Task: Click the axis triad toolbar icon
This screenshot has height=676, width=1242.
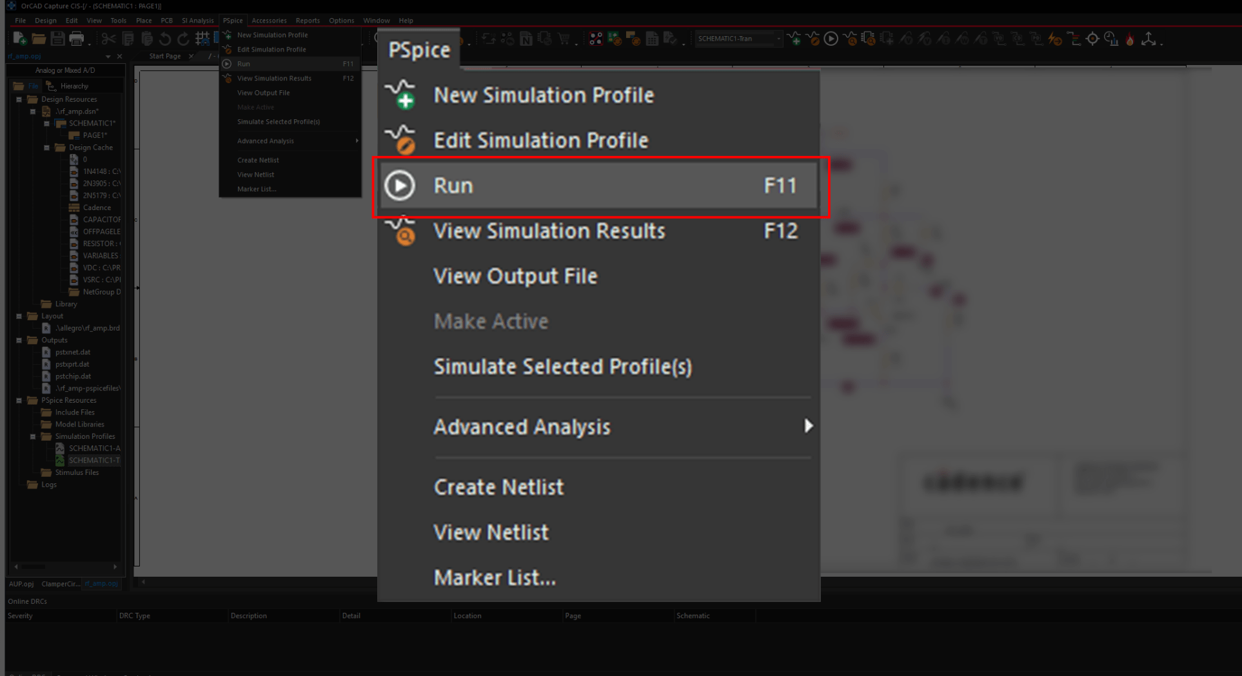Action: tap(1148, 39)
